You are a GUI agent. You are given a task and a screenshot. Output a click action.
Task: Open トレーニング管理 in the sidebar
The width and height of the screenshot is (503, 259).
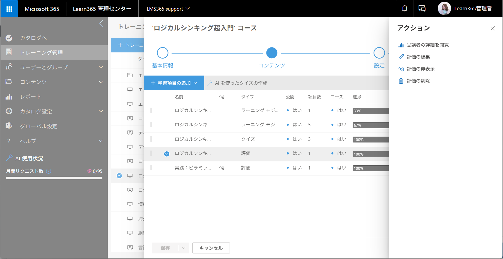click(54, 53)
